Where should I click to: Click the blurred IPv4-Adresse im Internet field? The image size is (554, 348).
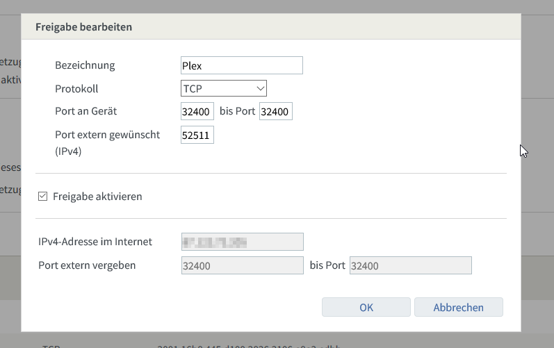click(241, 242)
